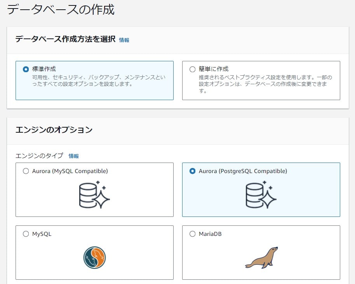Choose Aurora (PostgreSQL Compatible) radio option

pyautogui.click(x=192, y=171)
